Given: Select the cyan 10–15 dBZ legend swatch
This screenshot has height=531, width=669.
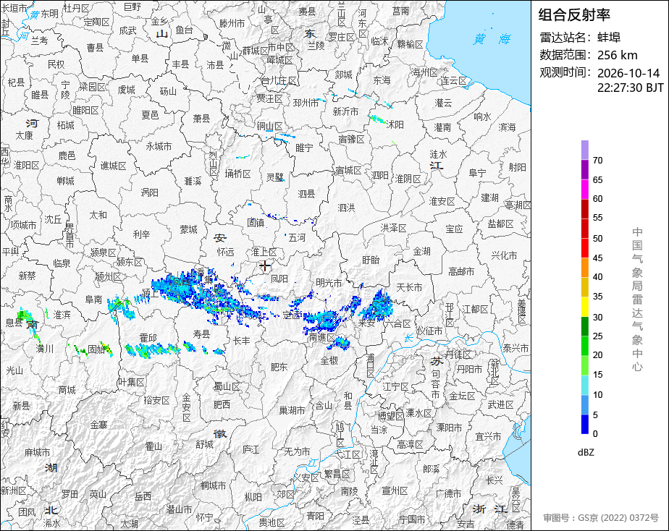Looking at the screenshot, I should 584,385.
